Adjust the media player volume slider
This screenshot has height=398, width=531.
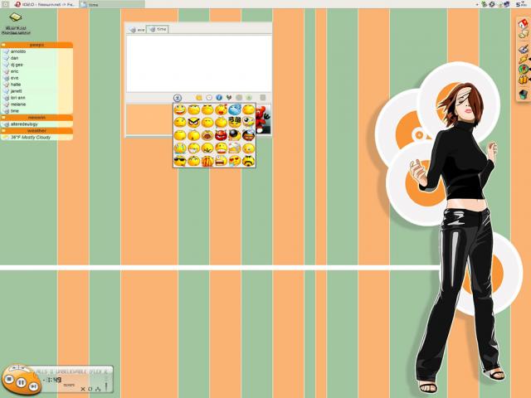pyautogui.click(x=106, y=386)
